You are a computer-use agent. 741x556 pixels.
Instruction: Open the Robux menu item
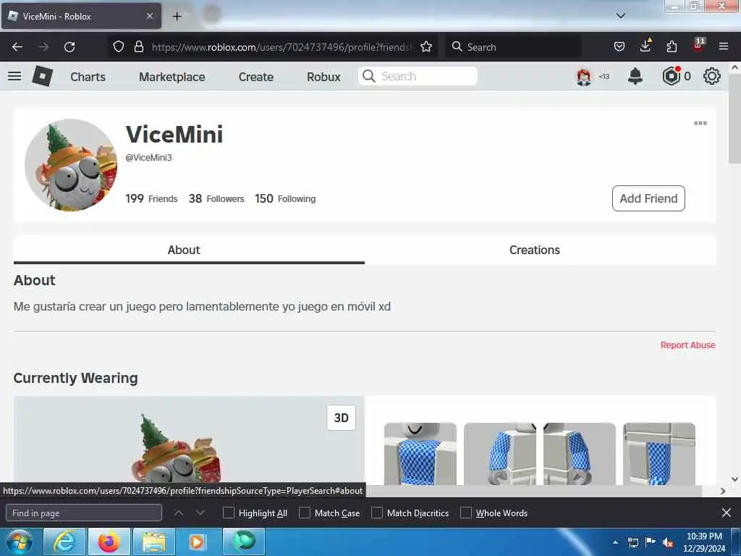point(323,77)
